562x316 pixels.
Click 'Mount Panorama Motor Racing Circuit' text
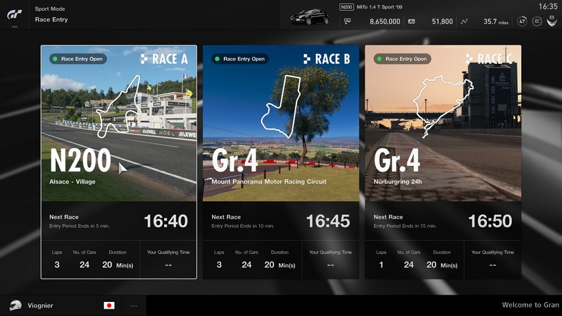269,182
